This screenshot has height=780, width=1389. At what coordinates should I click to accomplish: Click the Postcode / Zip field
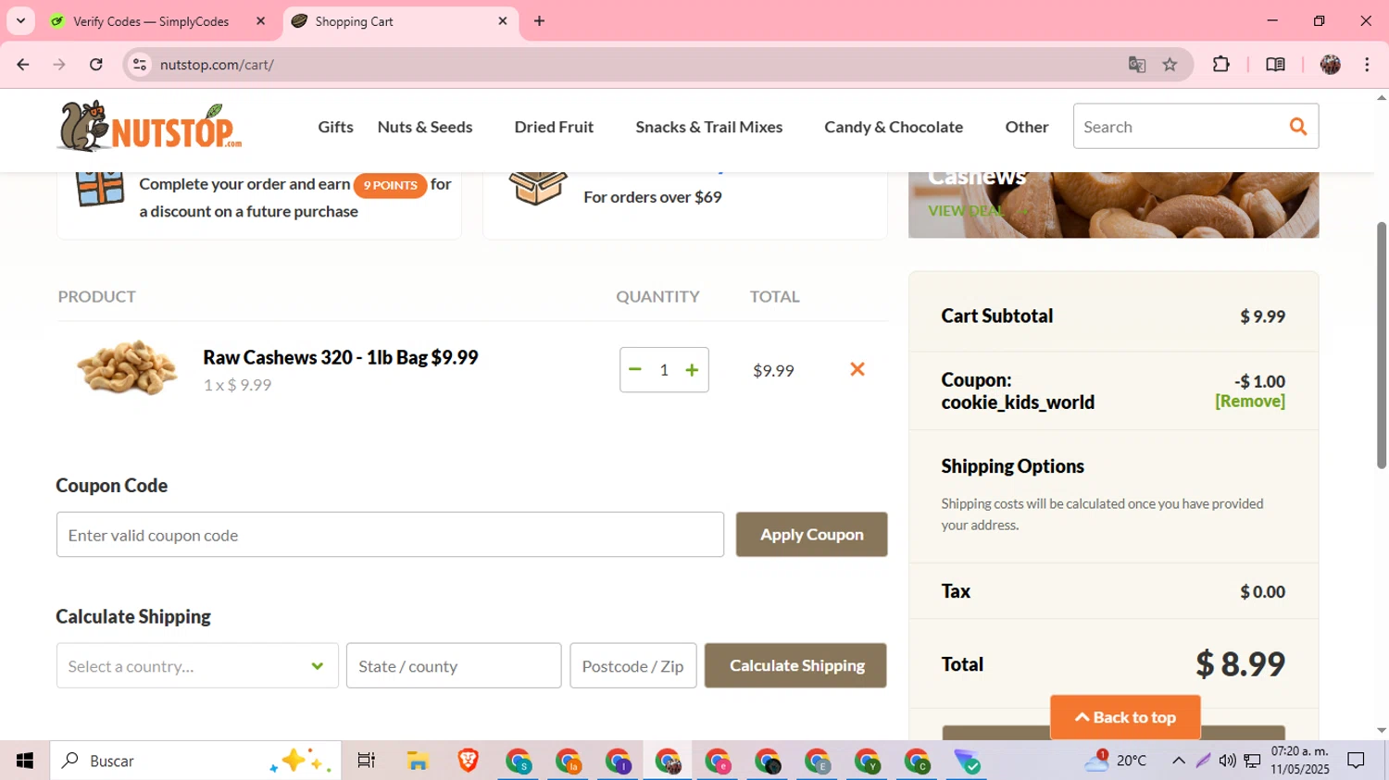point(633,666)
